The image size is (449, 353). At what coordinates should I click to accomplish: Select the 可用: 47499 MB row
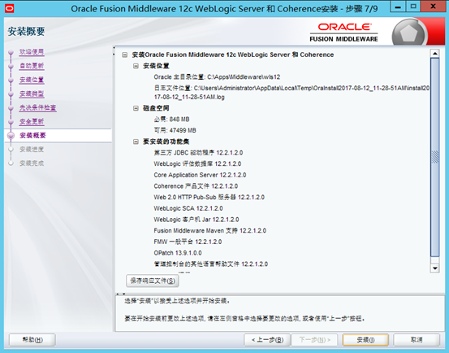pyautogui.click(x=175, y=130)
